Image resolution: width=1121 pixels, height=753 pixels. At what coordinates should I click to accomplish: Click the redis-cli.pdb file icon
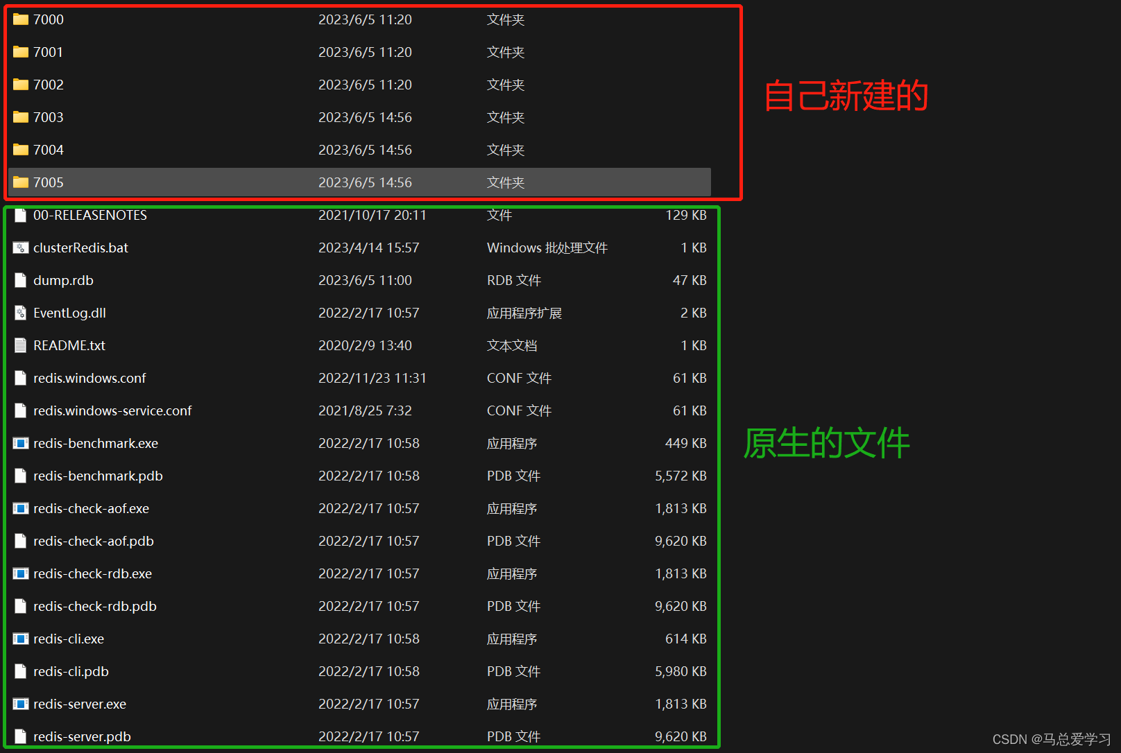pyautogui.click(x=21, y=671)
